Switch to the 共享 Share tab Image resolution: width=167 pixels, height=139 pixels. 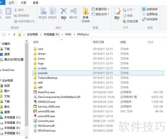23,3
